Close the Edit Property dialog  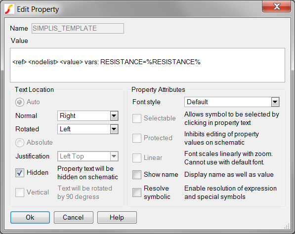(x=276, y=6)
